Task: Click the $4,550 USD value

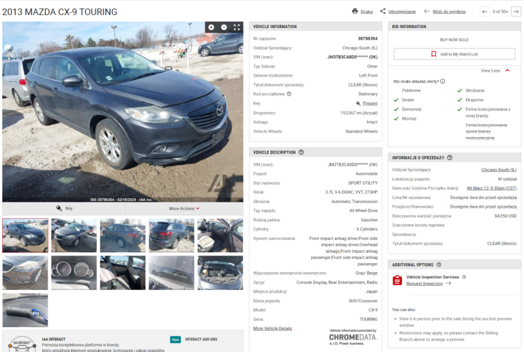Action: click(x=506, y=216)
